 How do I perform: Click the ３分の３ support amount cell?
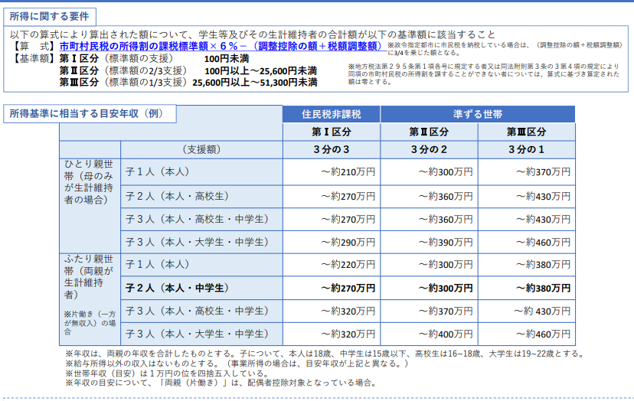pyautogui.click(x=330, y=149)
